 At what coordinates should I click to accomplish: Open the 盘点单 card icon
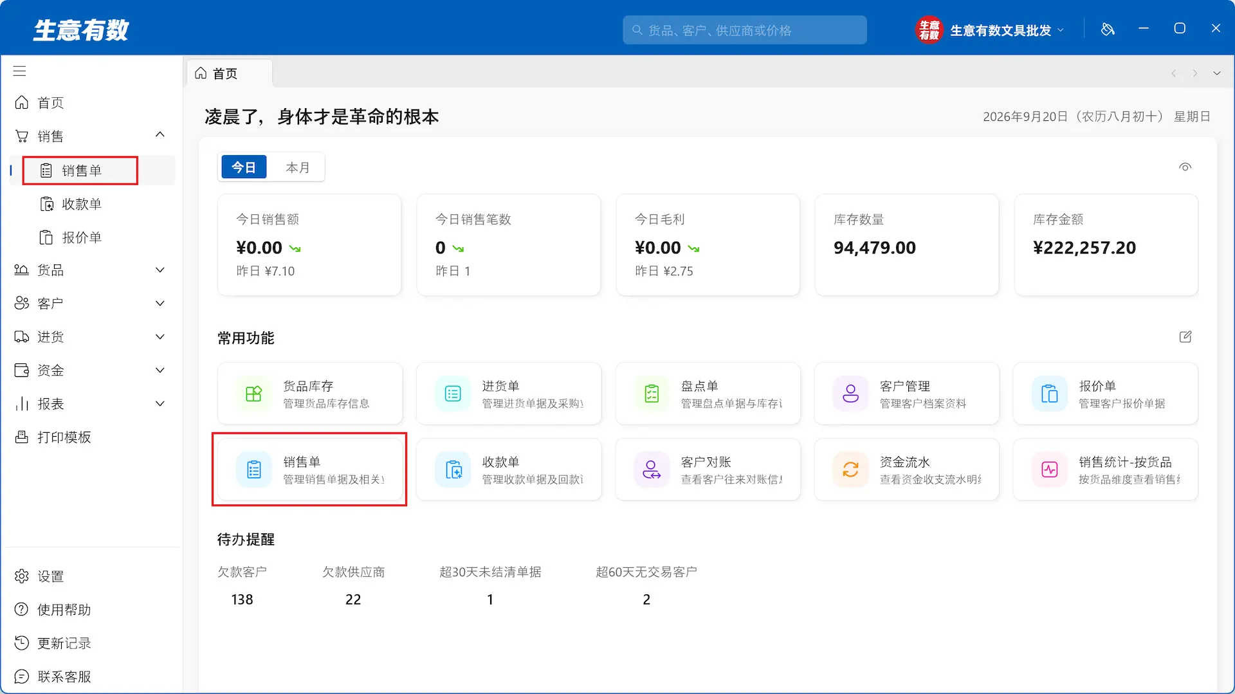pyautogui.click(x=652, y=393)
